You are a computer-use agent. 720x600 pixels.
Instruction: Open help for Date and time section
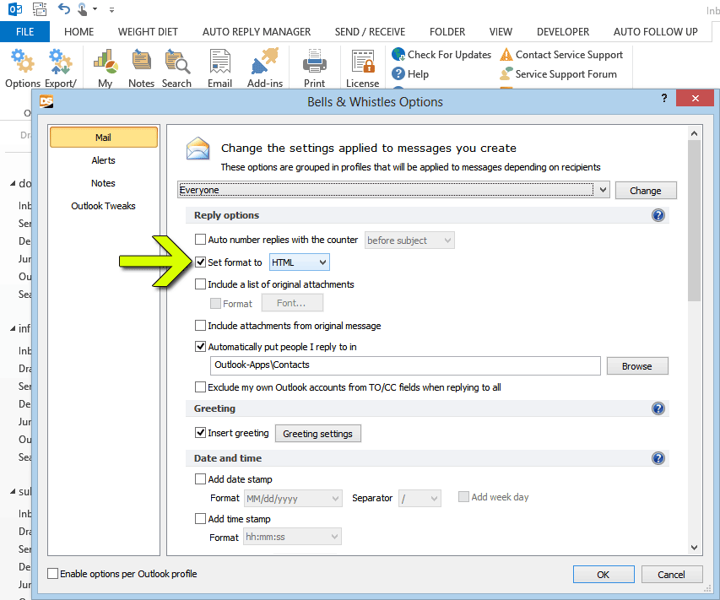(x=658, y=458)
